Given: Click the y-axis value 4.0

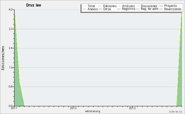Looking at the screenshot, I should [10, 10].
